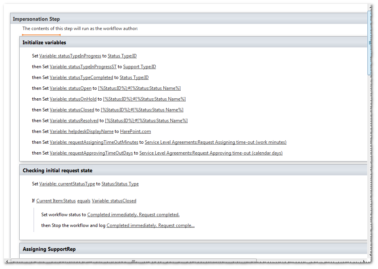Select the Initialize variables step header

[44, 42]
